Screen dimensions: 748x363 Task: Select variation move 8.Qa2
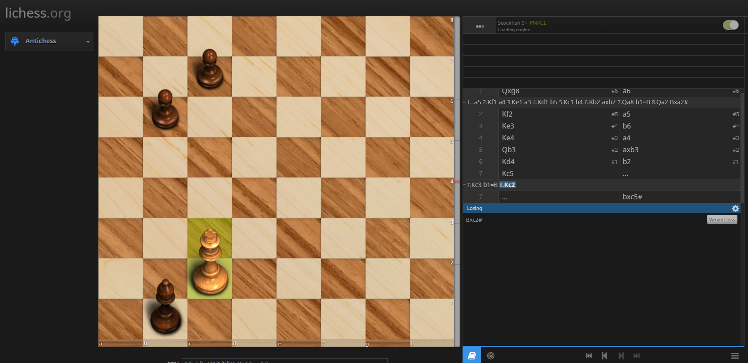click(660, 102)
